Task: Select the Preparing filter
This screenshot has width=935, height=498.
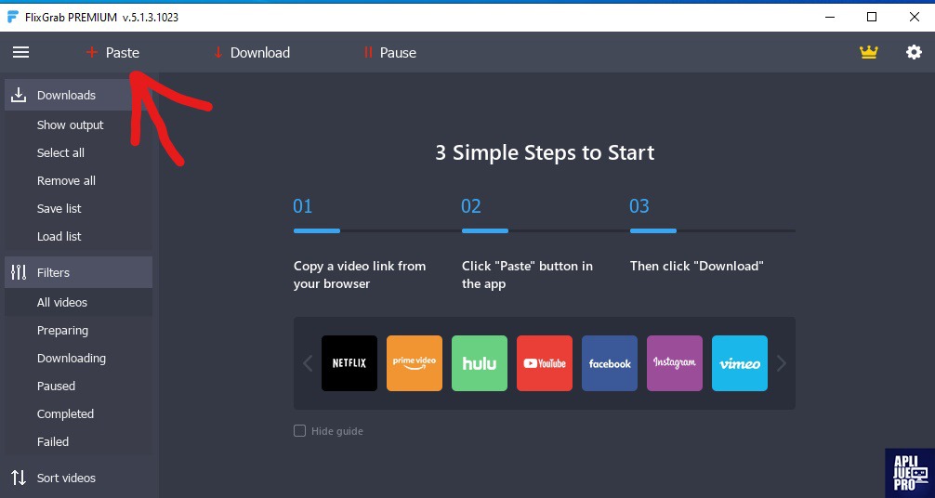Action: (x=62, y=331)
